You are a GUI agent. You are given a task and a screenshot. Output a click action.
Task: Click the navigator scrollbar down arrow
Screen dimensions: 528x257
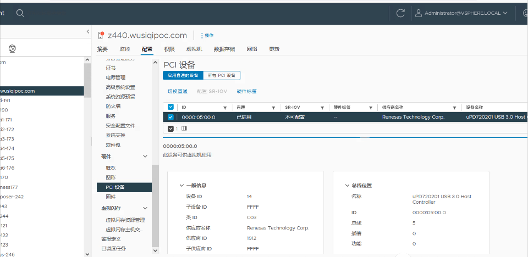click(x=87, y=254)
